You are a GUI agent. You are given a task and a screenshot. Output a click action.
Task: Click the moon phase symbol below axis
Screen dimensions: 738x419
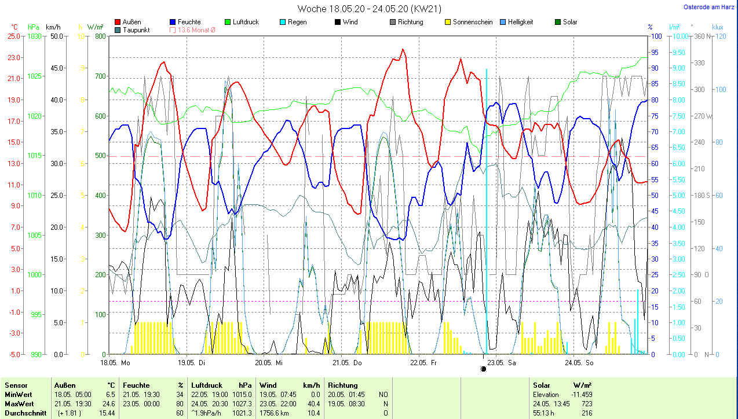tap(483, 369)
